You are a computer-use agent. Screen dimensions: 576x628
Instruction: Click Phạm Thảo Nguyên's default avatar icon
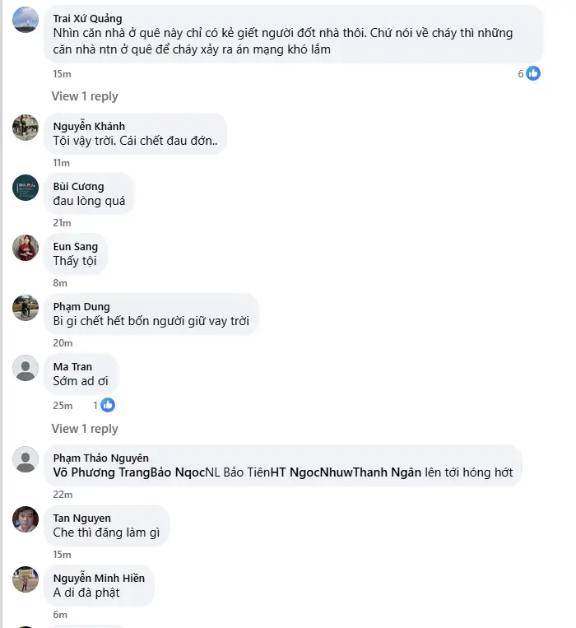26,459
